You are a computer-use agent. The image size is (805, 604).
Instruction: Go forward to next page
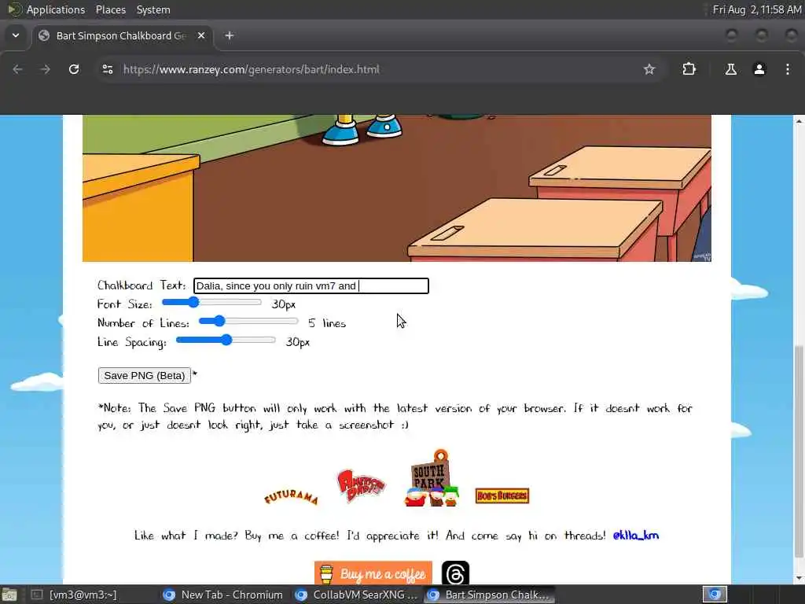tap(45, 69)
